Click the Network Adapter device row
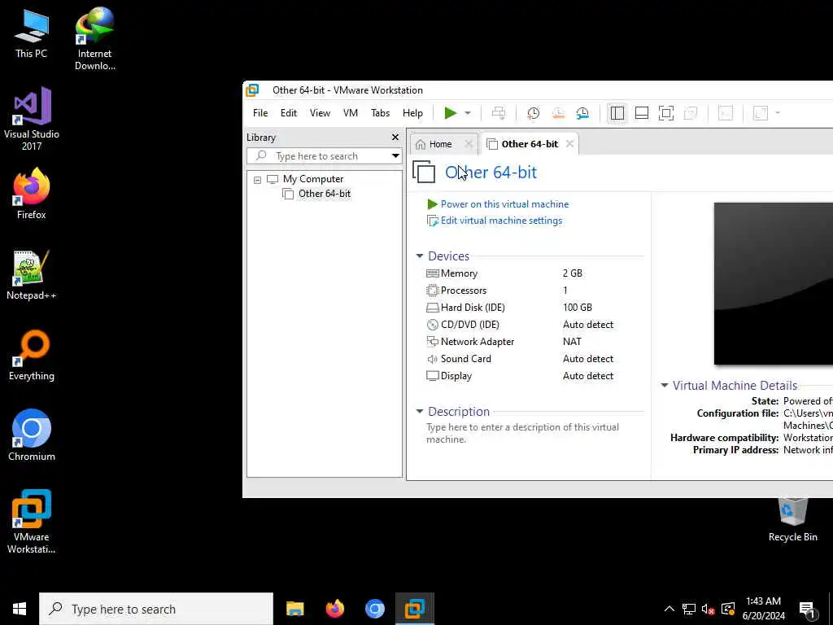Screen dimensions: 833x625 (534, 341)
